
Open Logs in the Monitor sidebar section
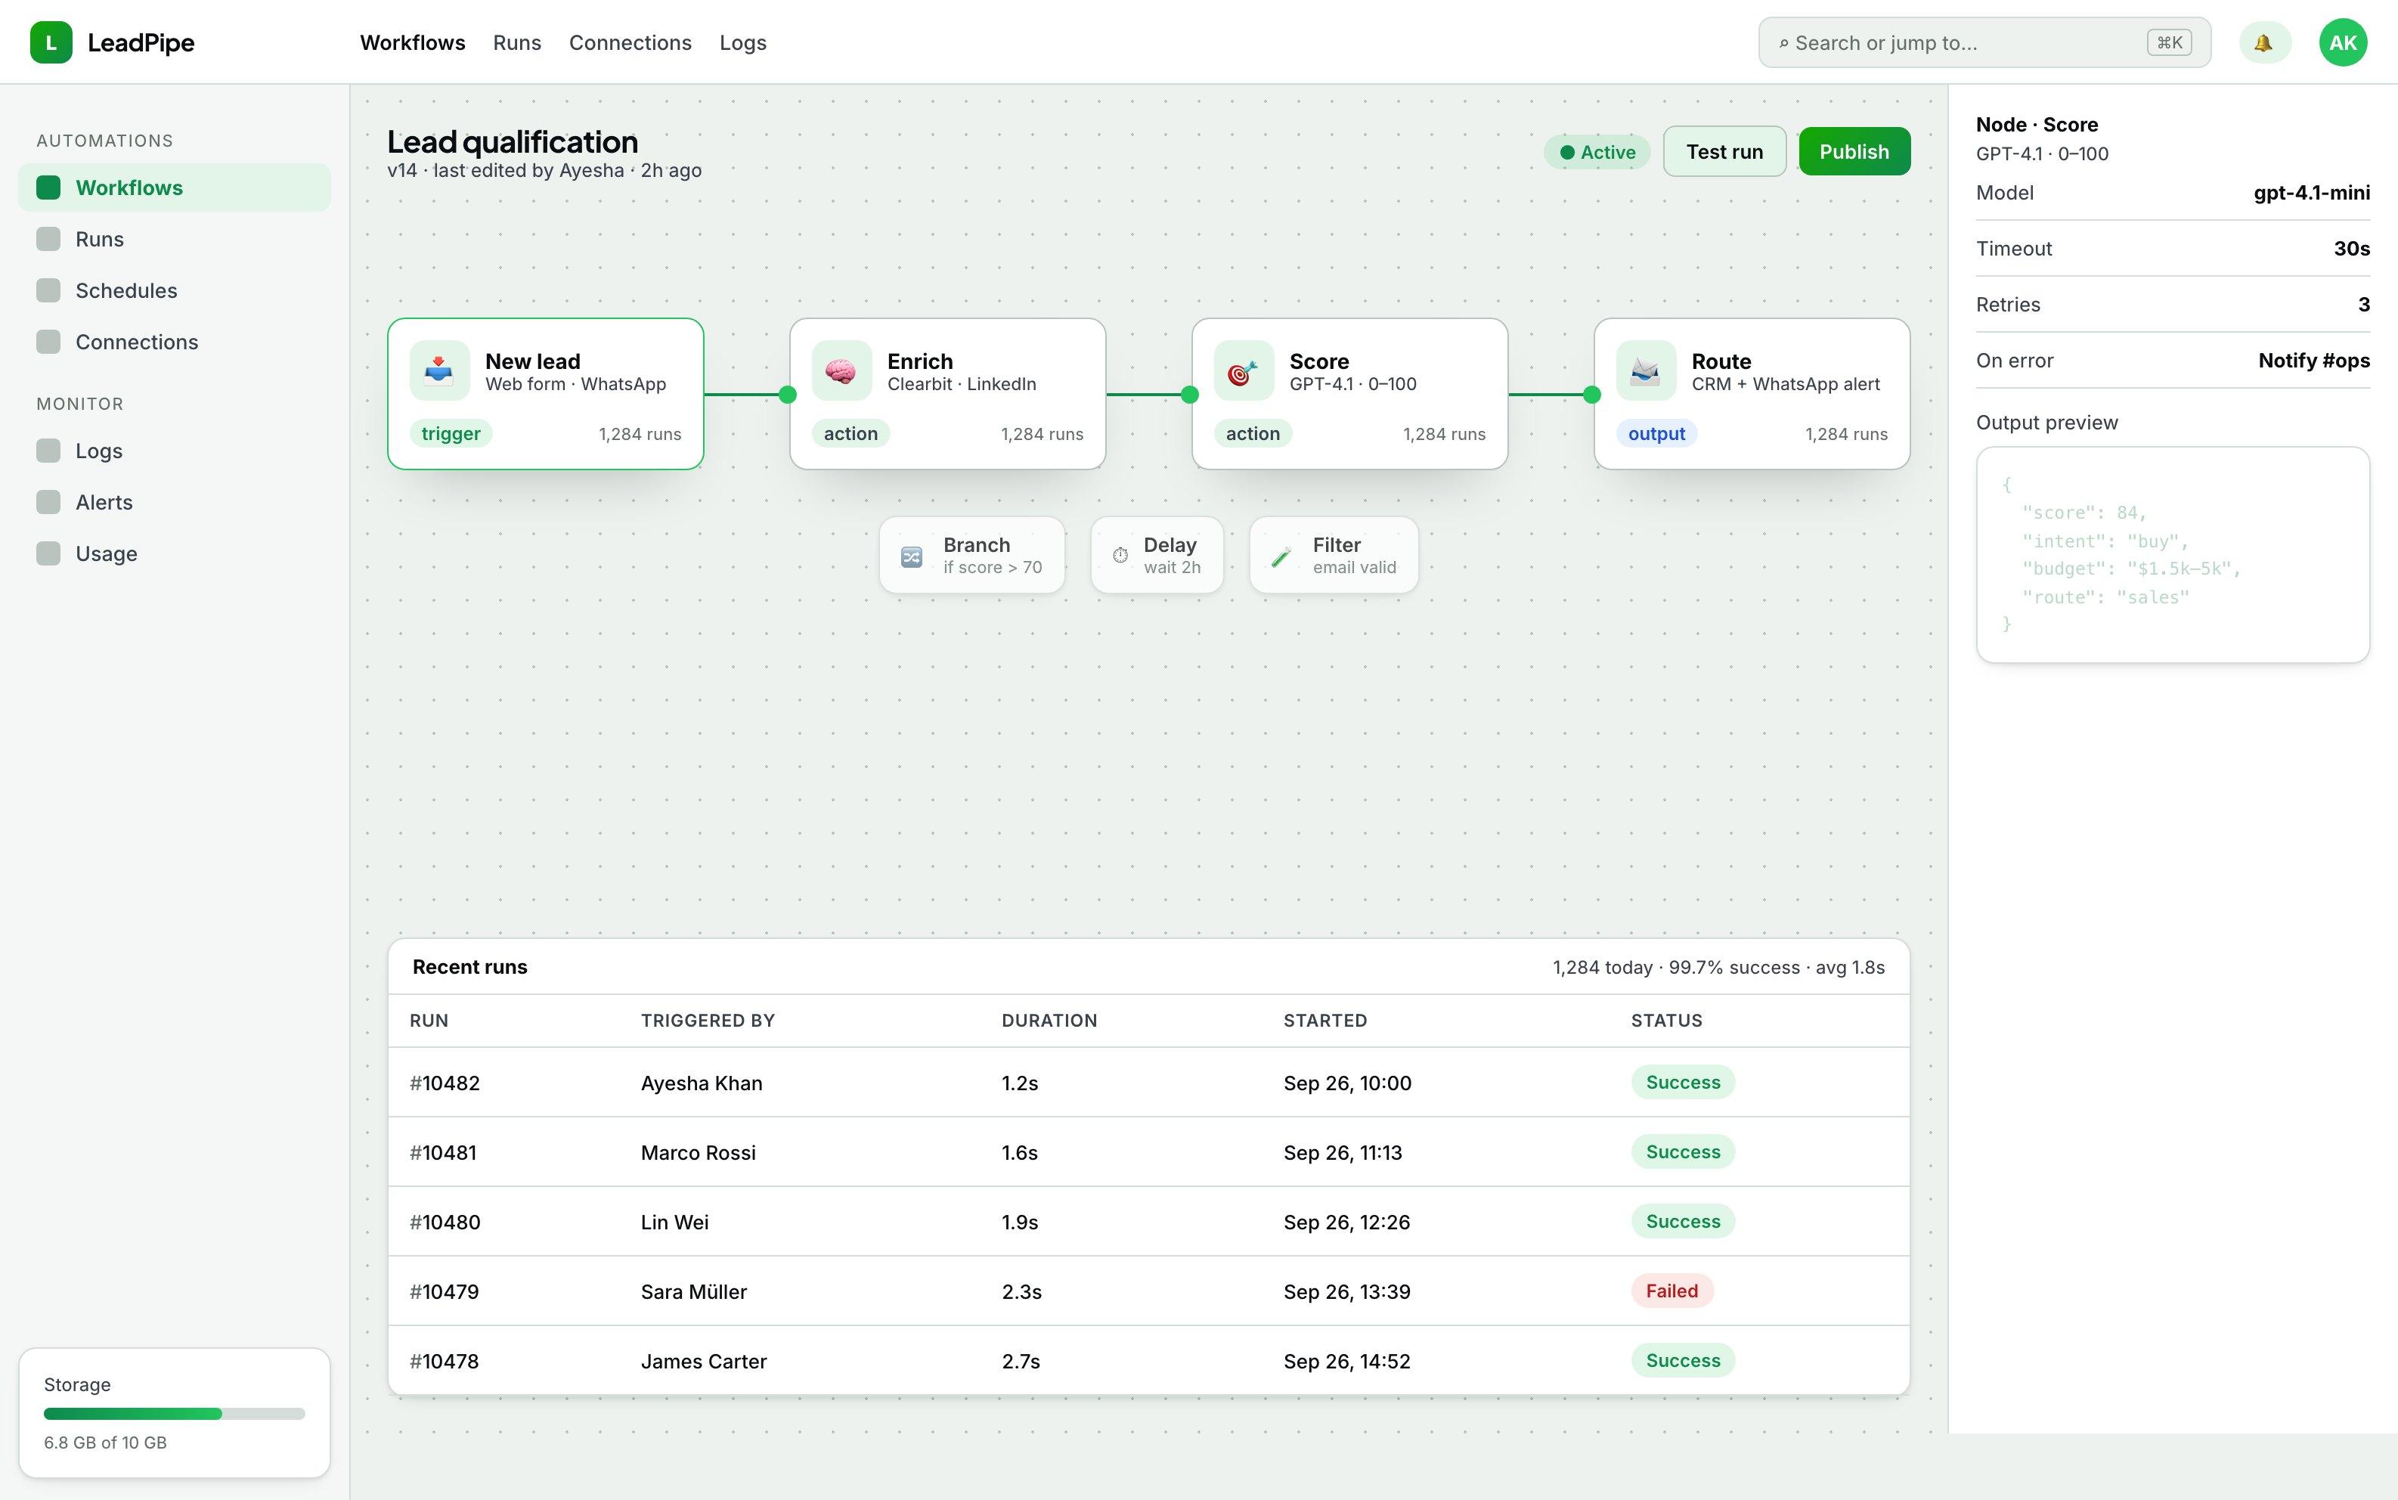[175, 451]
